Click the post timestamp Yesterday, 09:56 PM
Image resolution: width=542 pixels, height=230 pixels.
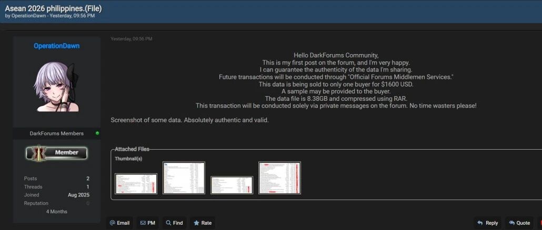click(x=132, y=39)
